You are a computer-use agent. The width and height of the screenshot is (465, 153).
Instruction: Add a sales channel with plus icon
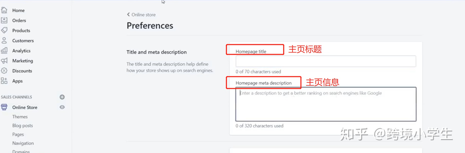(62, 97)
